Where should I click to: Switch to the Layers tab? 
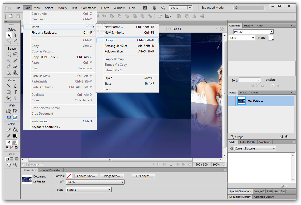254,92
